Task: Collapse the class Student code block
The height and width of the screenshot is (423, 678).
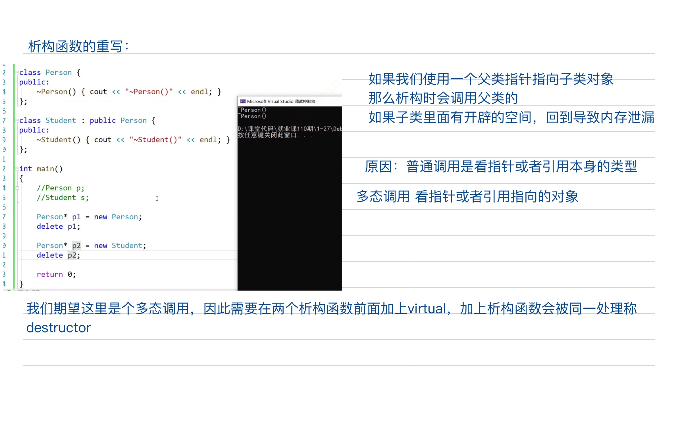Action: pos(17,121)
